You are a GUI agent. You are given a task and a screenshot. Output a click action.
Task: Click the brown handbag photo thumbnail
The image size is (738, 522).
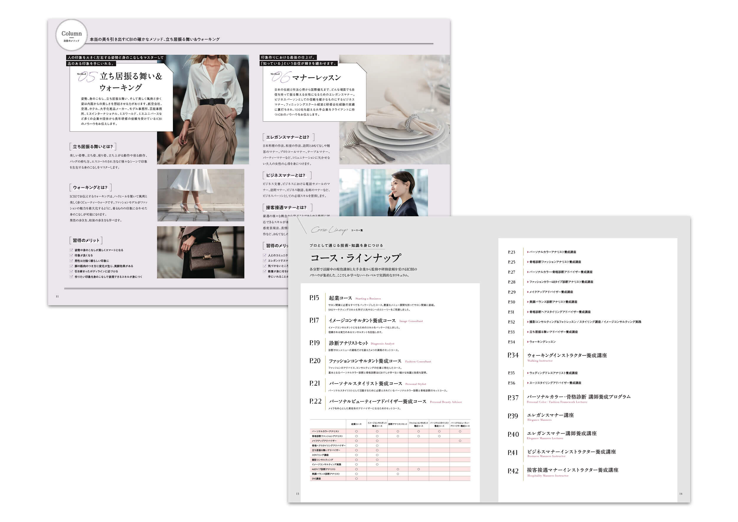(x=200, y=252)
